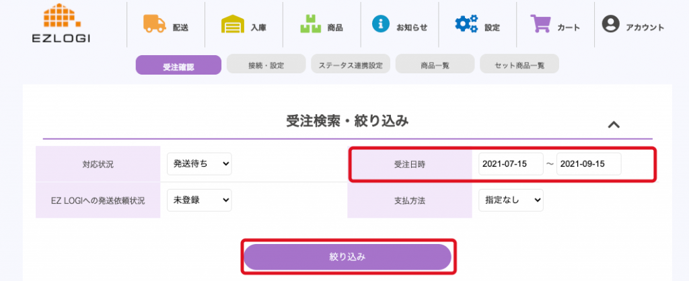This screenshot has height=281, width=689.
Task: Open the 対応状況 dropdown showing 発送待ち
Action: 198,163
